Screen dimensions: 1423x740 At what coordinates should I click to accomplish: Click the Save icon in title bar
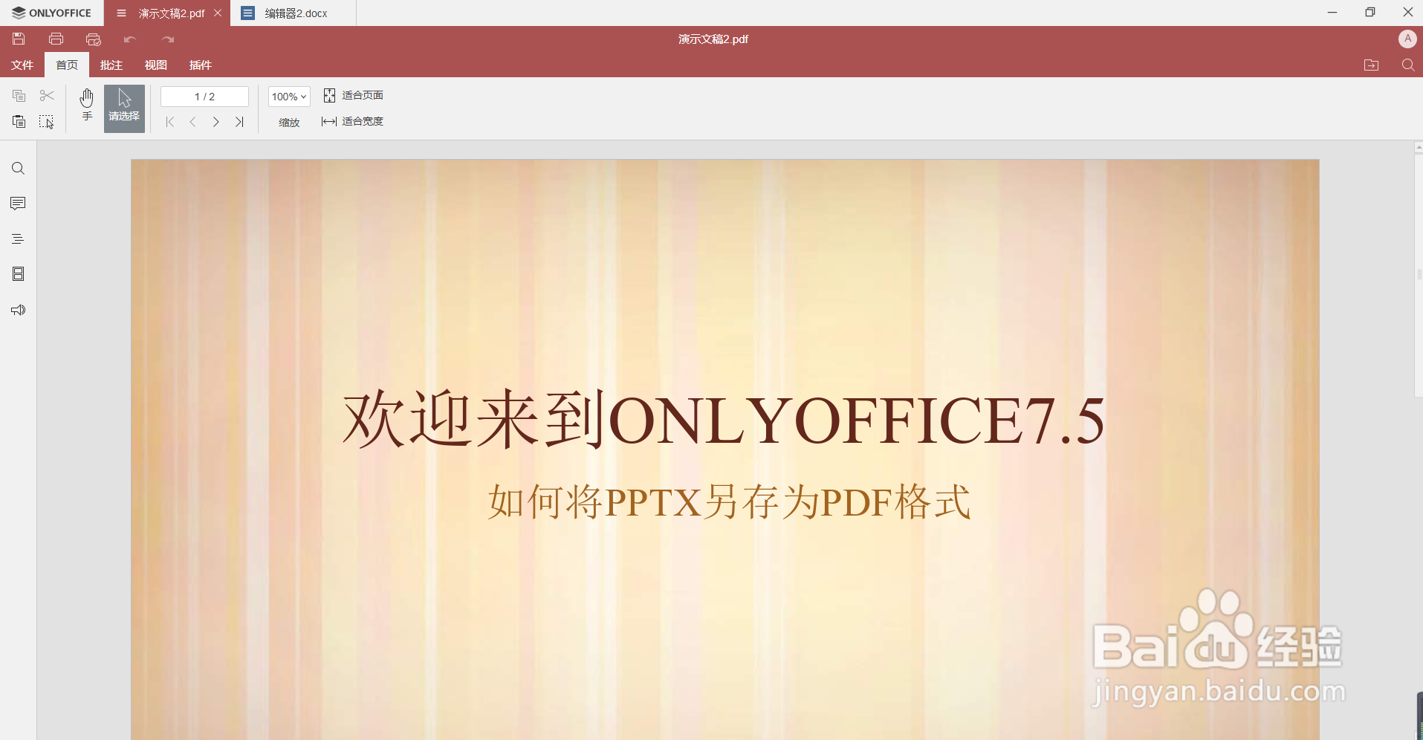[19, 39]
